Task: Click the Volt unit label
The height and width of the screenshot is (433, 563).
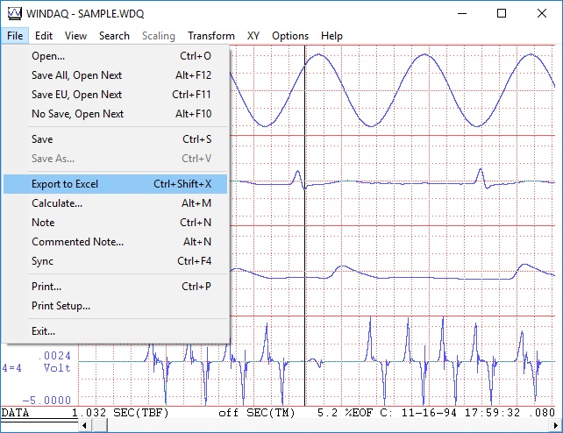Action: click(57, 368)
